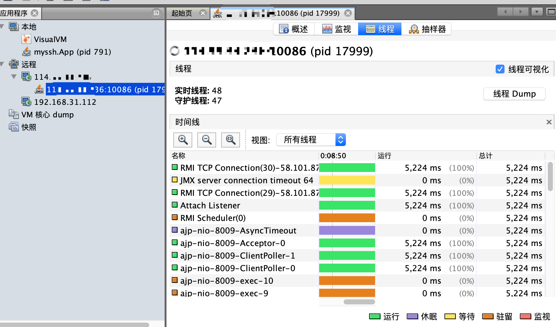
Task: Click the JMX connection icon under 远程
Action: click(39, 89)
